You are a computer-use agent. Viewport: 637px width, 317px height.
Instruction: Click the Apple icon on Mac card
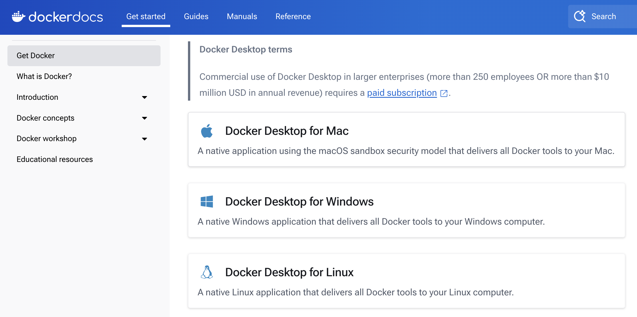click(207, 131)
